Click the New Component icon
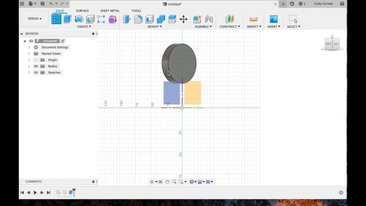The height and width of the screenshot is (206, 366). click(197, 19)
